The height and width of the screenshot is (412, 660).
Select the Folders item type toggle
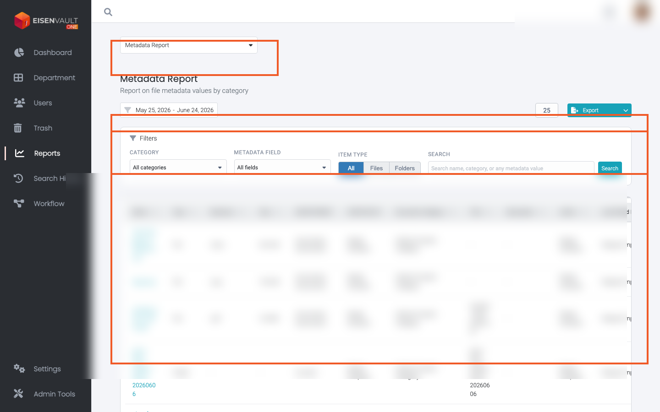click(405, 168)
